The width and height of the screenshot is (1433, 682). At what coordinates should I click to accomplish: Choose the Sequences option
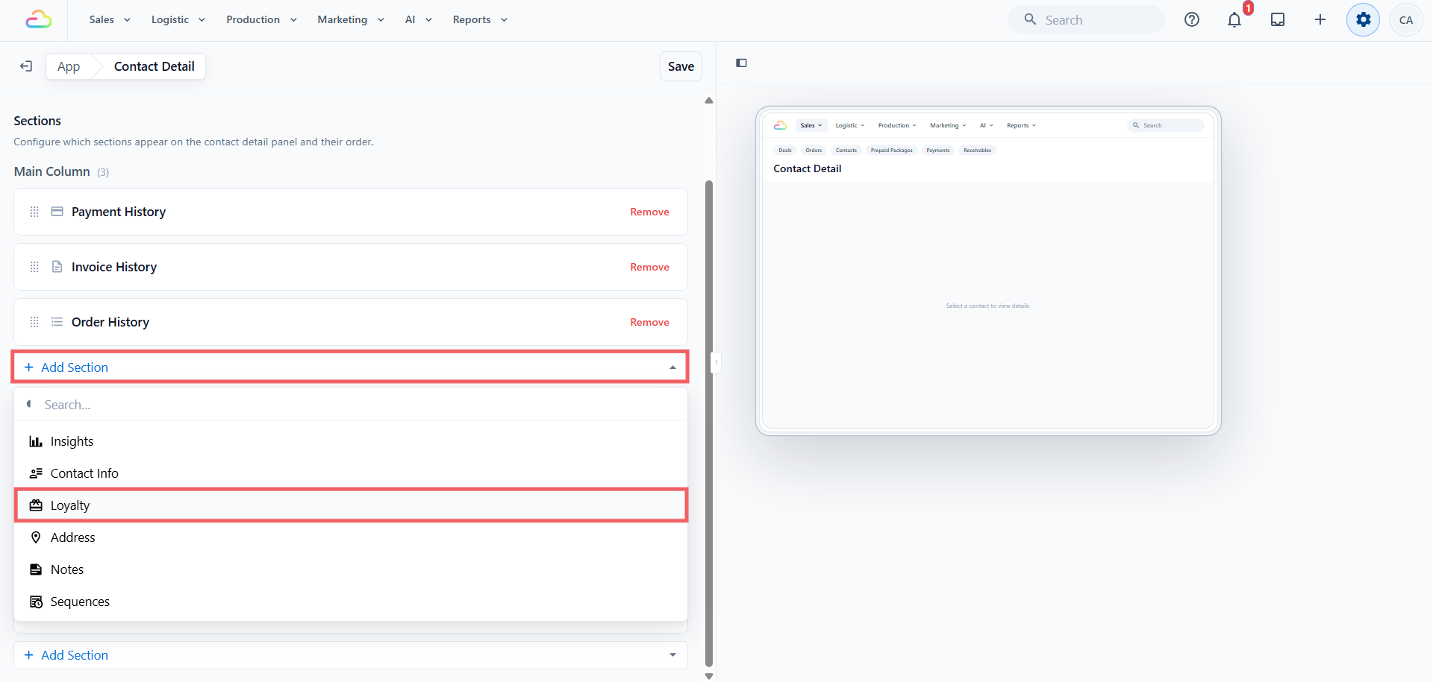coord(350,602)
